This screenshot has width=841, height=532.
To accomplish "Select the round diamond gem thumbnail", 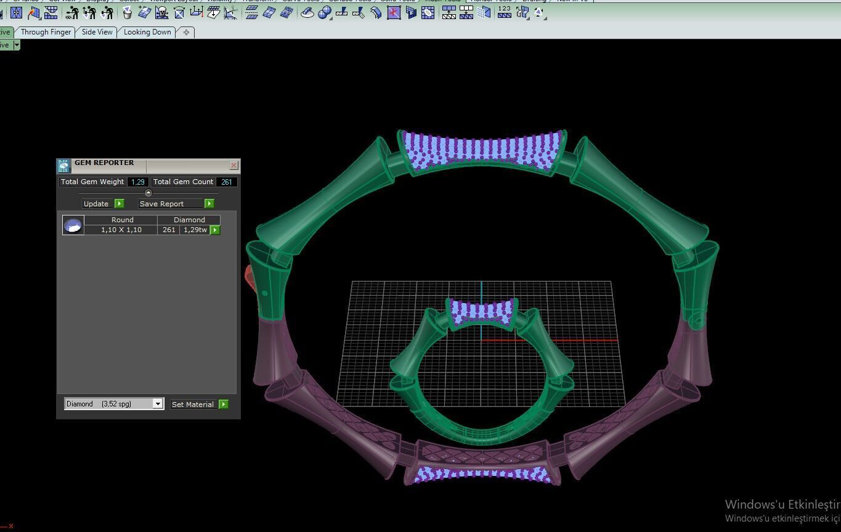I will 73,225.
